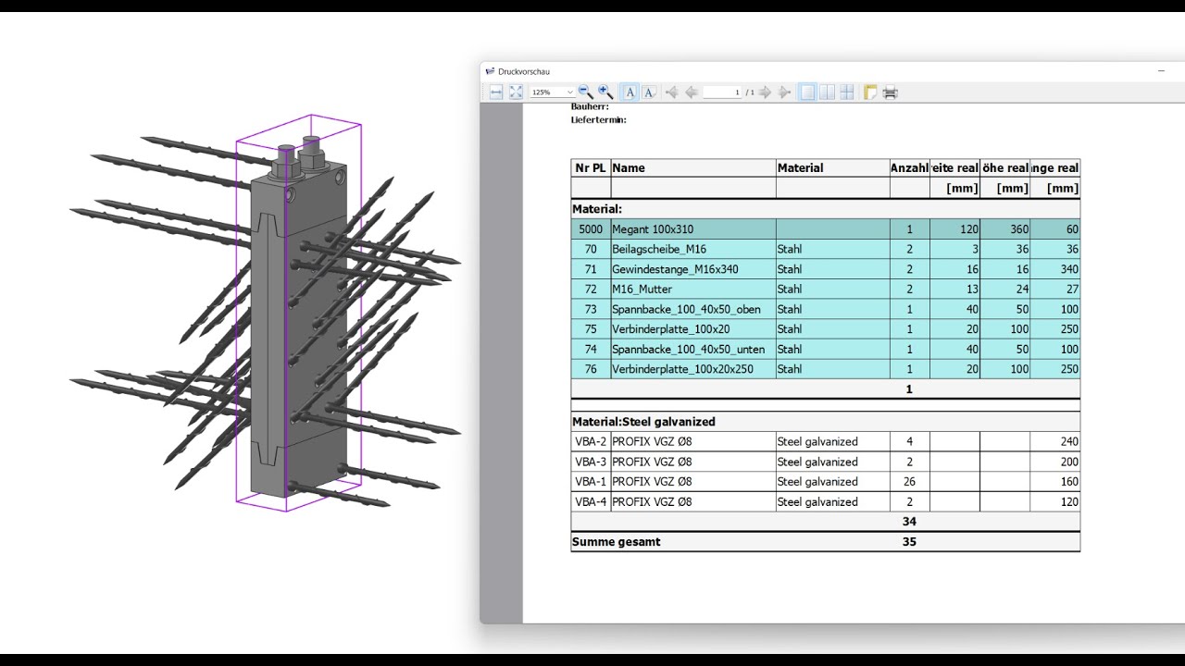Click the Gewindestange_M16x340 cell
The width and height of the screenshot is (1185, 666).
(693, 269)
